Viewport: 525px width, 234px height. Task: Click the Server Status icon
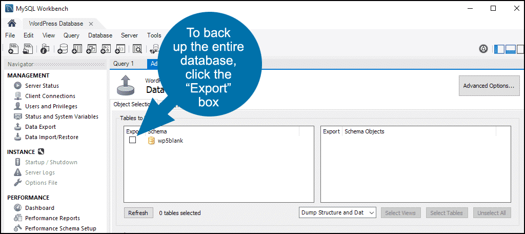pyautogui.click(x=18, y=86)
